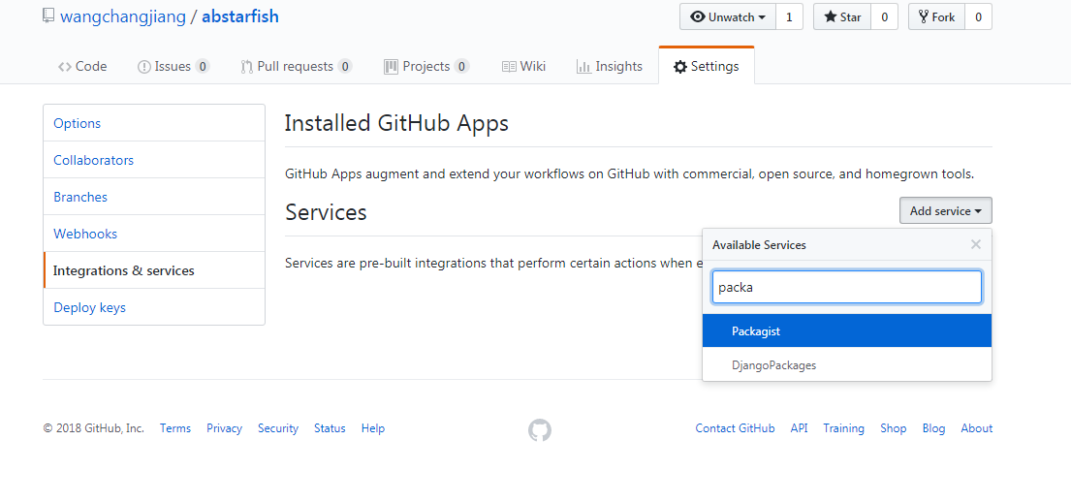Click the Installed GitHub Apps heading
The image size is (1071, 503).
click(x=396, y=124)
